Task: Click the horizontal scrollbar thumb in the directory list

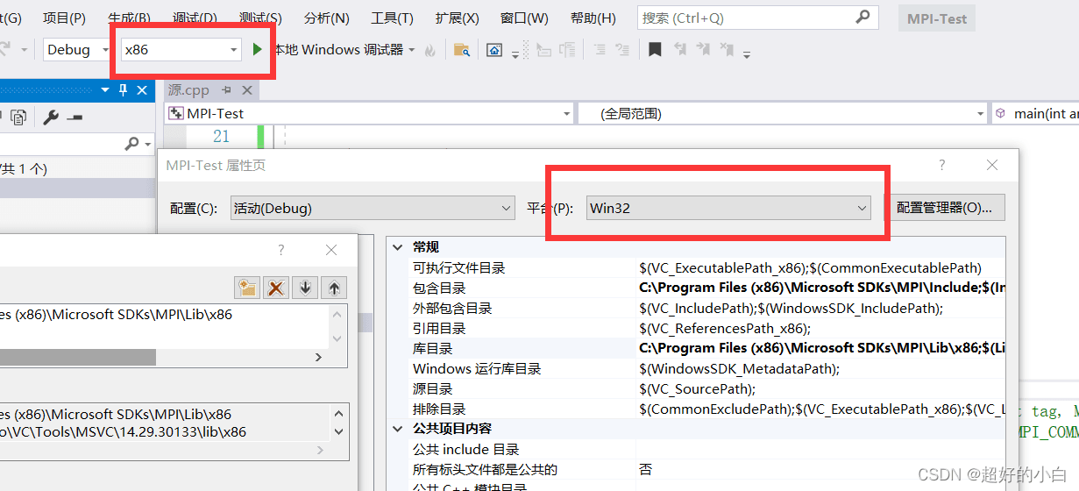Action: pos(78,357)
